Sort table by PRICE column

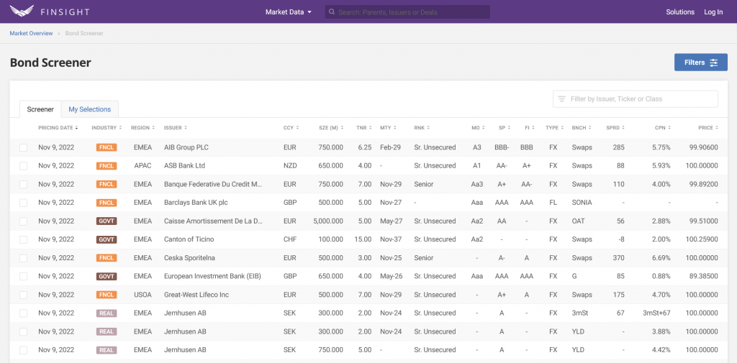pyautogui.click(x=708, y=128)
